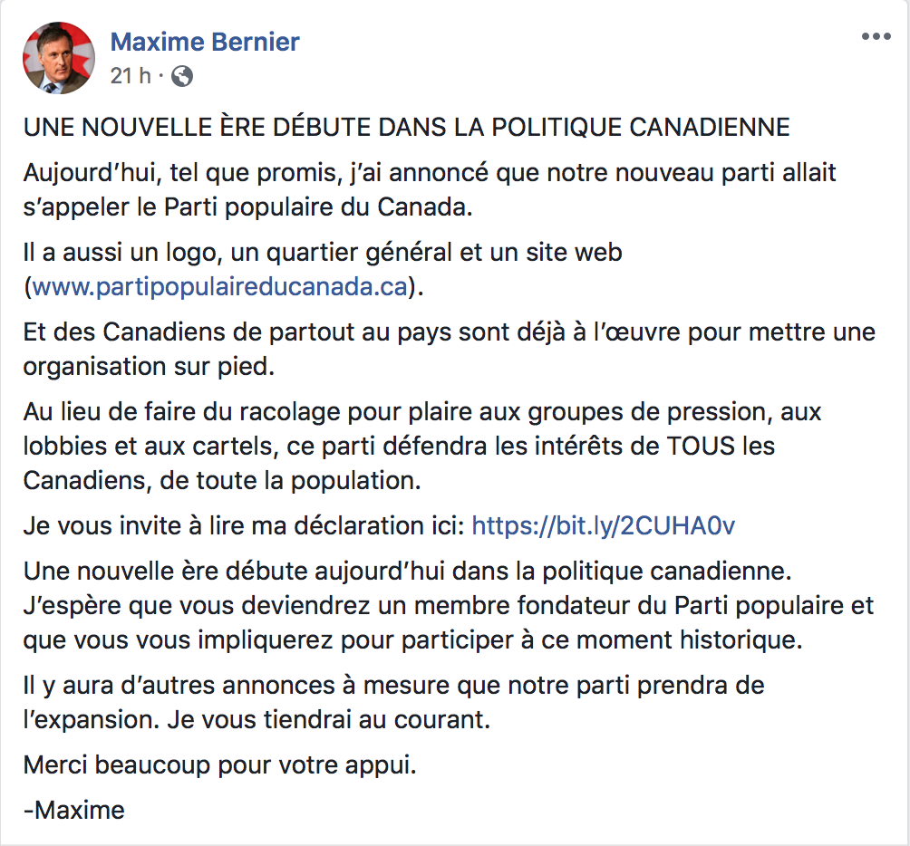Click the paragraph Il y aura d'autres annonces
This screenshot has width=910, height=846.
pos(393,702)
